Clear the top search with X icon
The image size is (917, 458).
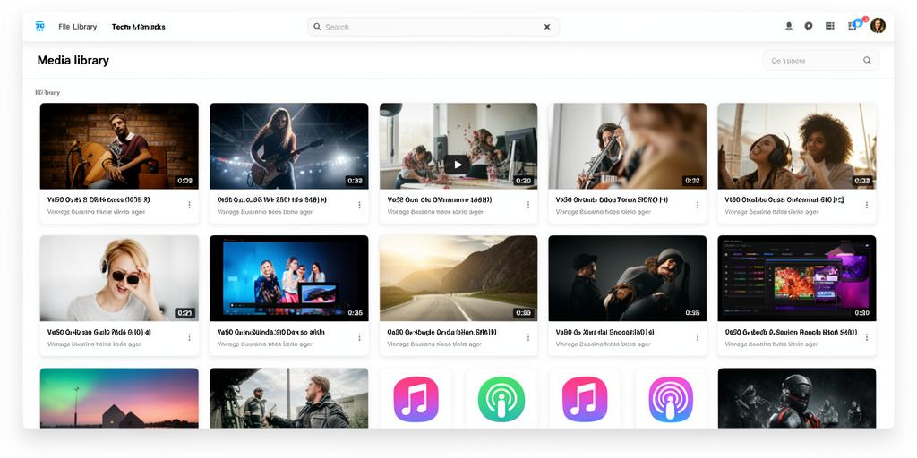(547, 27)
